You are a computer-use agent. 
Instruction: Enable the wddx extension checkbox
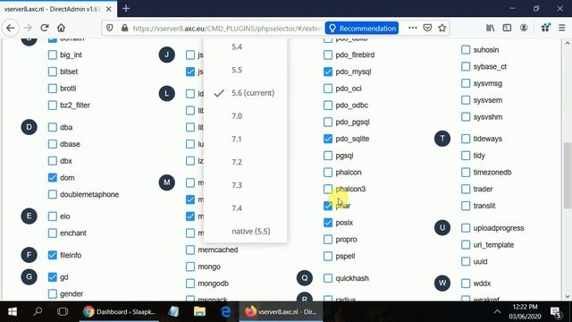coord(466,284)
